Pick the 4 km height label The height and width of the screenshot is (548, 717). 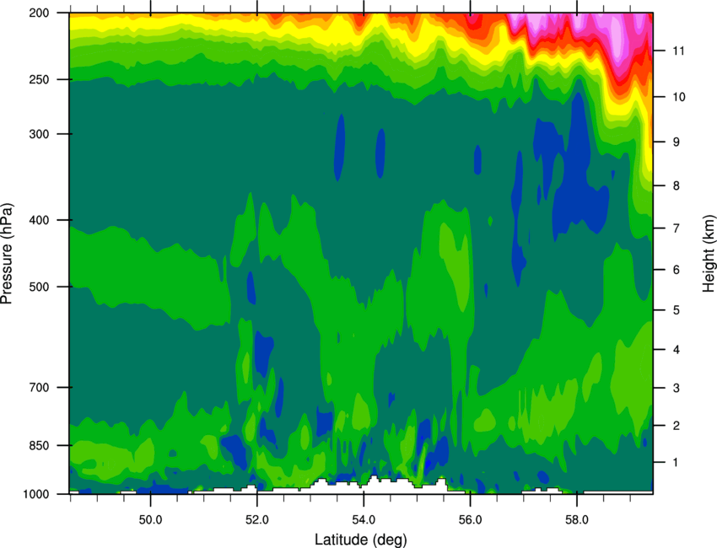[677, 350]
